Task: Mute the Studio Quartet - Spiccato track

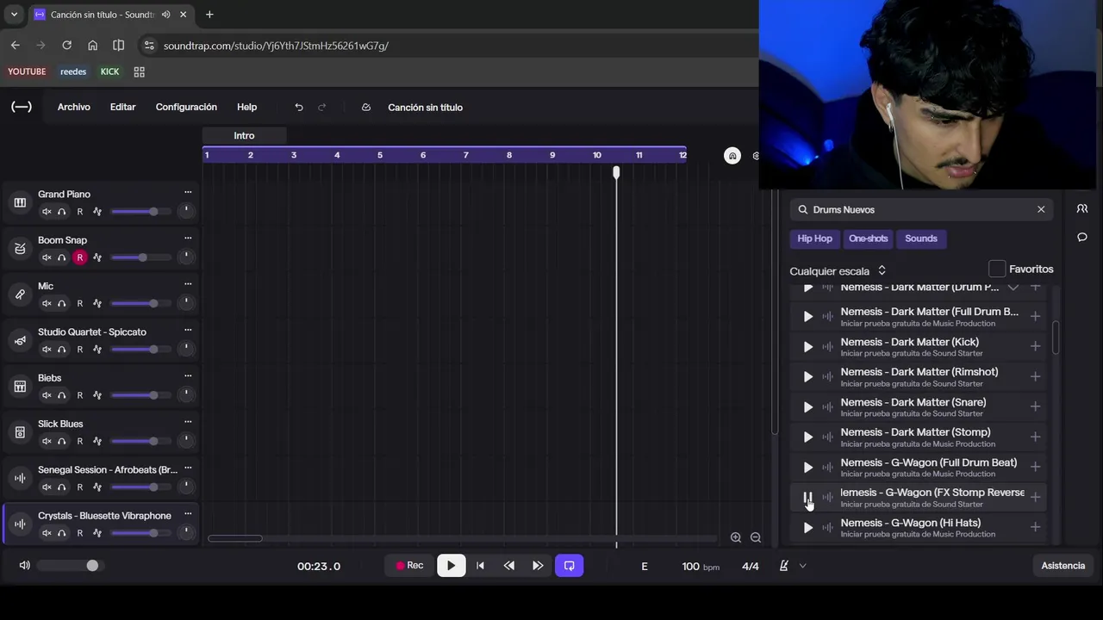Action: click(x=47, y=350)
